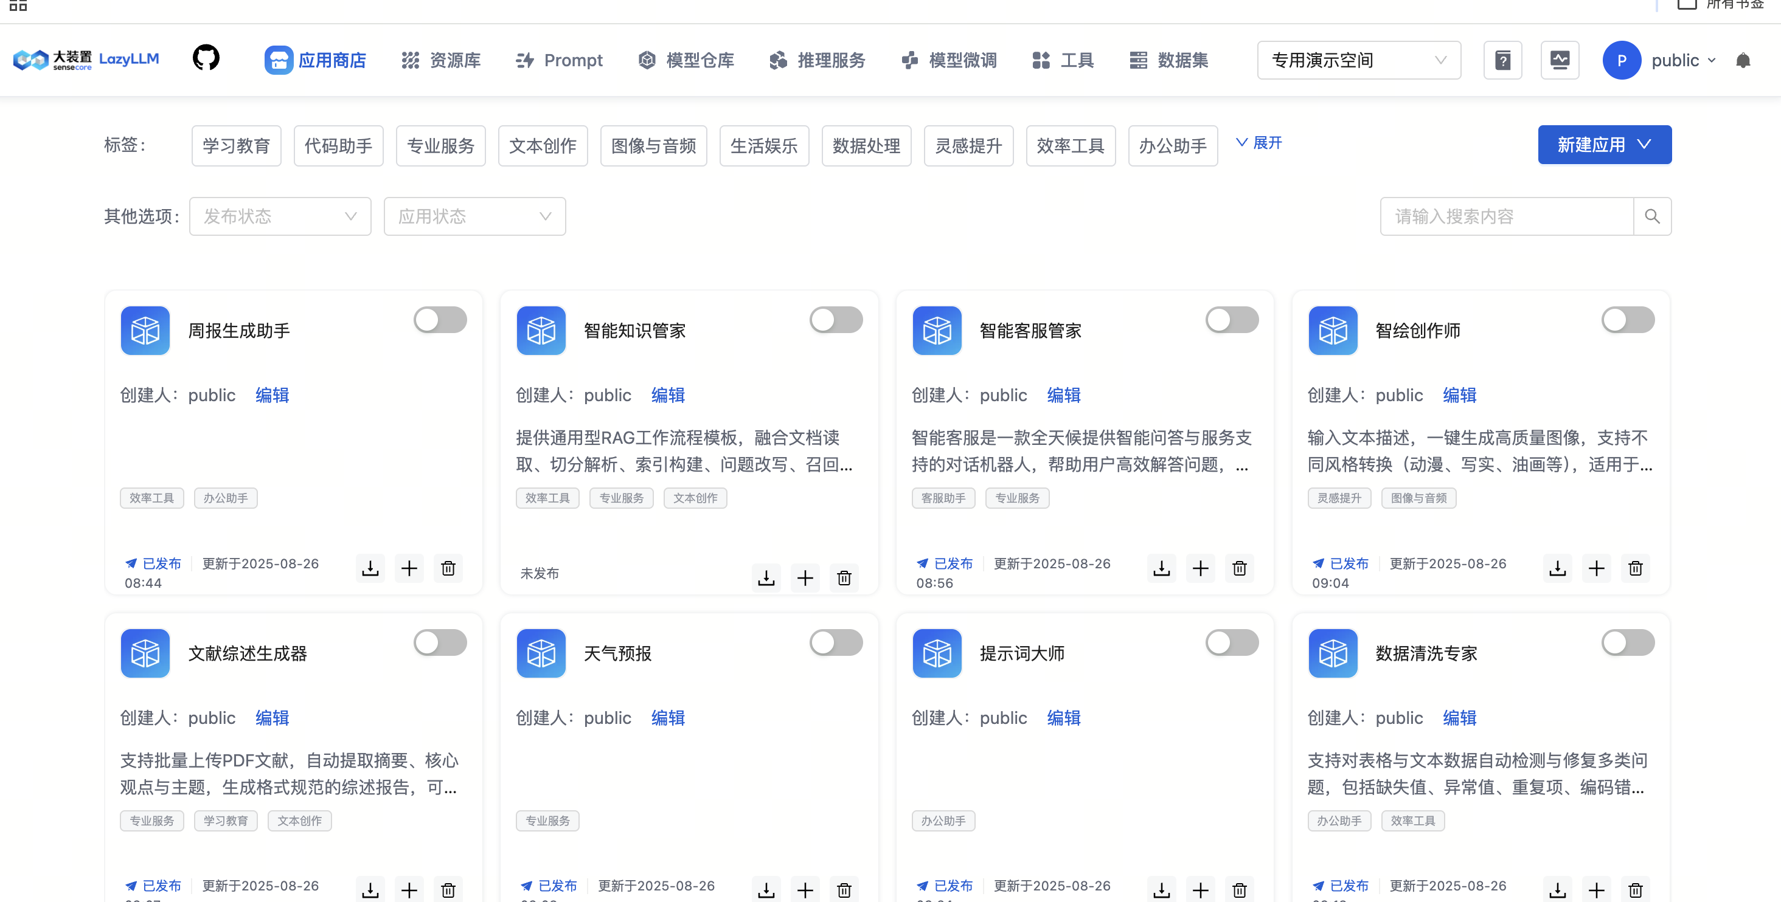1781x902 pixels.
Task: Click plus icon on 智能客服管家 card
Action: (x=1200, y=568)
